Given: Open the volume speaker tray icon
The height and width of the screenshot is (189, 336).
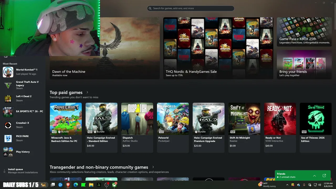Looking at the screenshot, I should [319, 185].
